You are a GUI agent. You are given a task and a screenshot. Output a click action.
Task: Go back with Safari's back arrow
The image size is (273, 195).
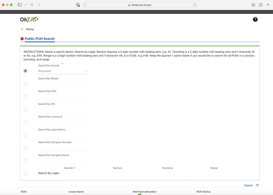32,5
